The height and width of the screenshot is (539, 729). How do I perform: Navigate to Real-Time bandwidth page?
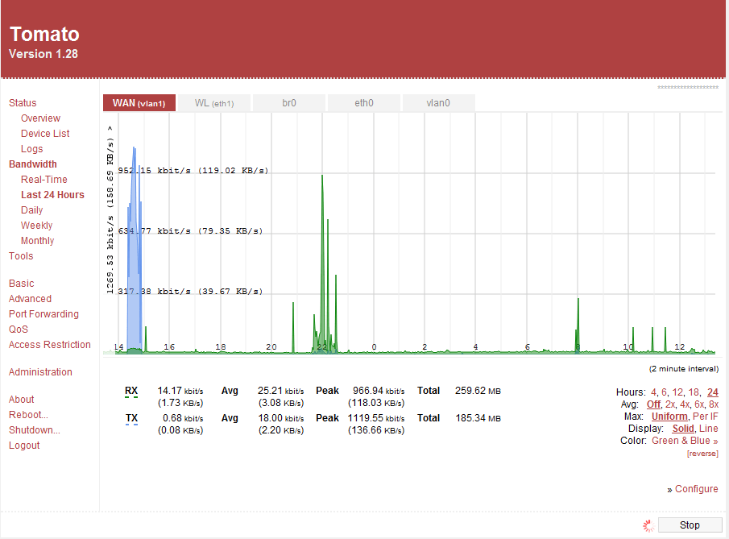tap(43, 179)
